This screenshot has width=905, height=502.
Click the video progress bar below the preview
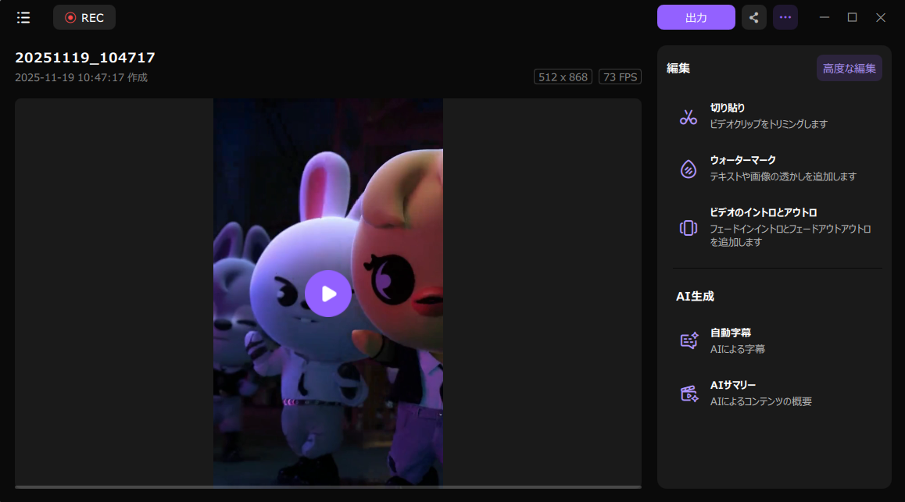coord(328,487)
